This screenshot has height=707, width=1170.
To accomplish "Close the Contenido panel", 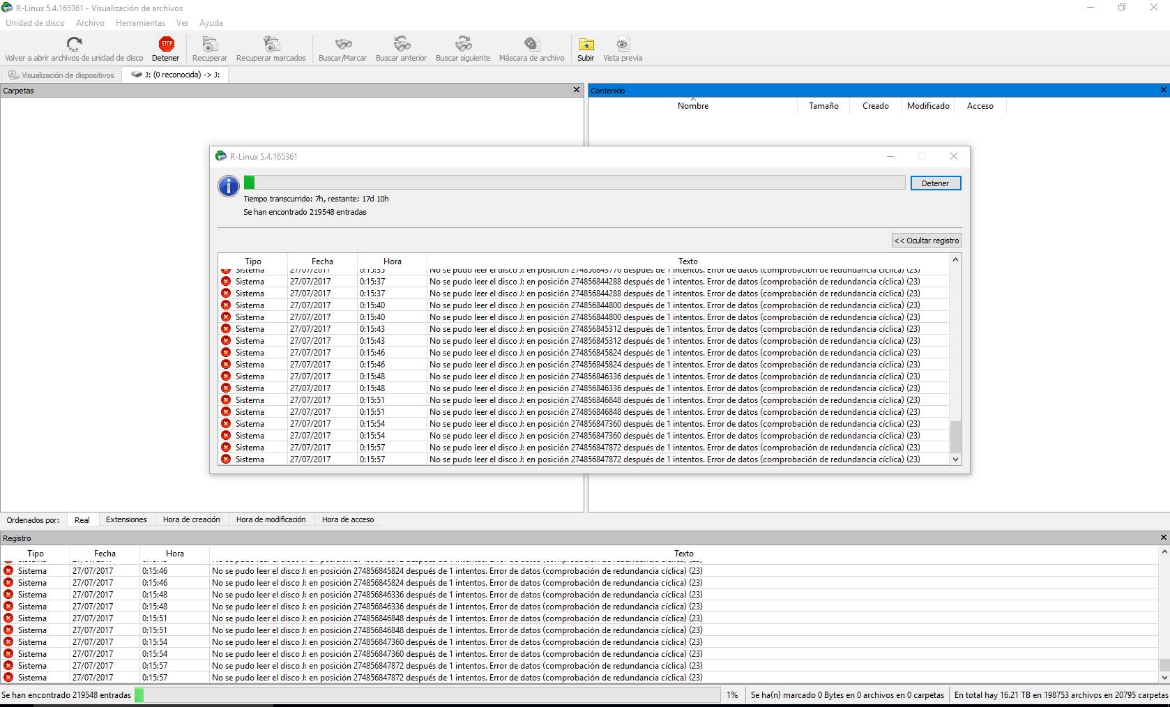I will (1163, 90).
